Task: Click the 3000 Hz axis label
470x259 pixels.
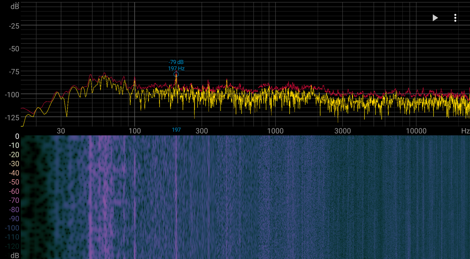Action: click(x=342, y=131)
